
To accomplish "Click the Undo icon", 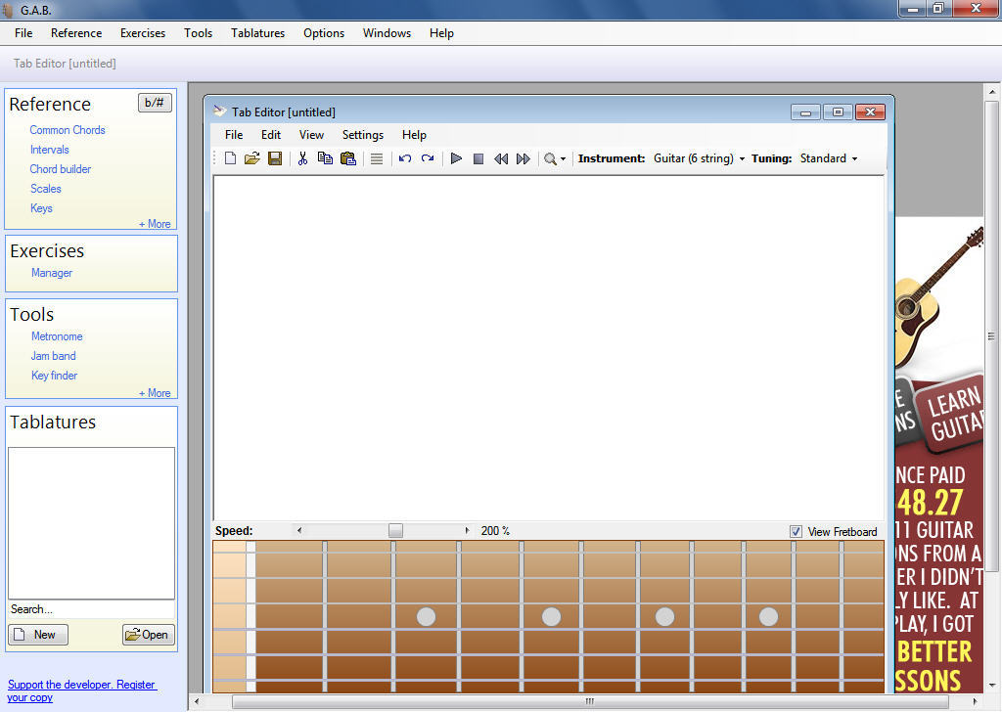I will (404, 157).
